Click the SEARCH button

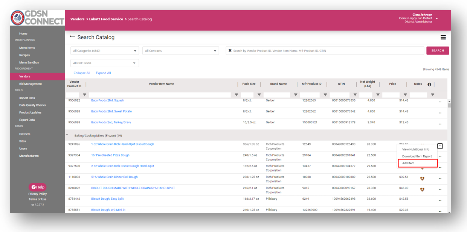(x=438, y=50)
